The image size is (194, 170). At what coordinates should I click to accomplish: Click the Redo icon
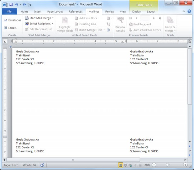point(25,5)
